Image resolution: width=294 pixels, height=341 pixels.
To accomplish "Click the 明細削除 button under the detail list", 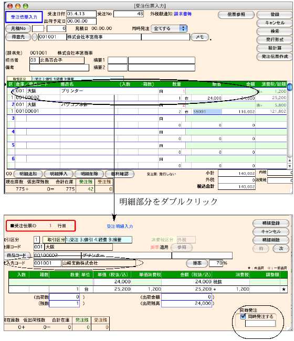I will click(x=89, y=174).
